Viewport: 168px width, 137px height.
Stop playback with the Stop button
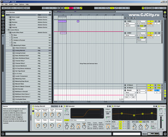click(61, 8)
